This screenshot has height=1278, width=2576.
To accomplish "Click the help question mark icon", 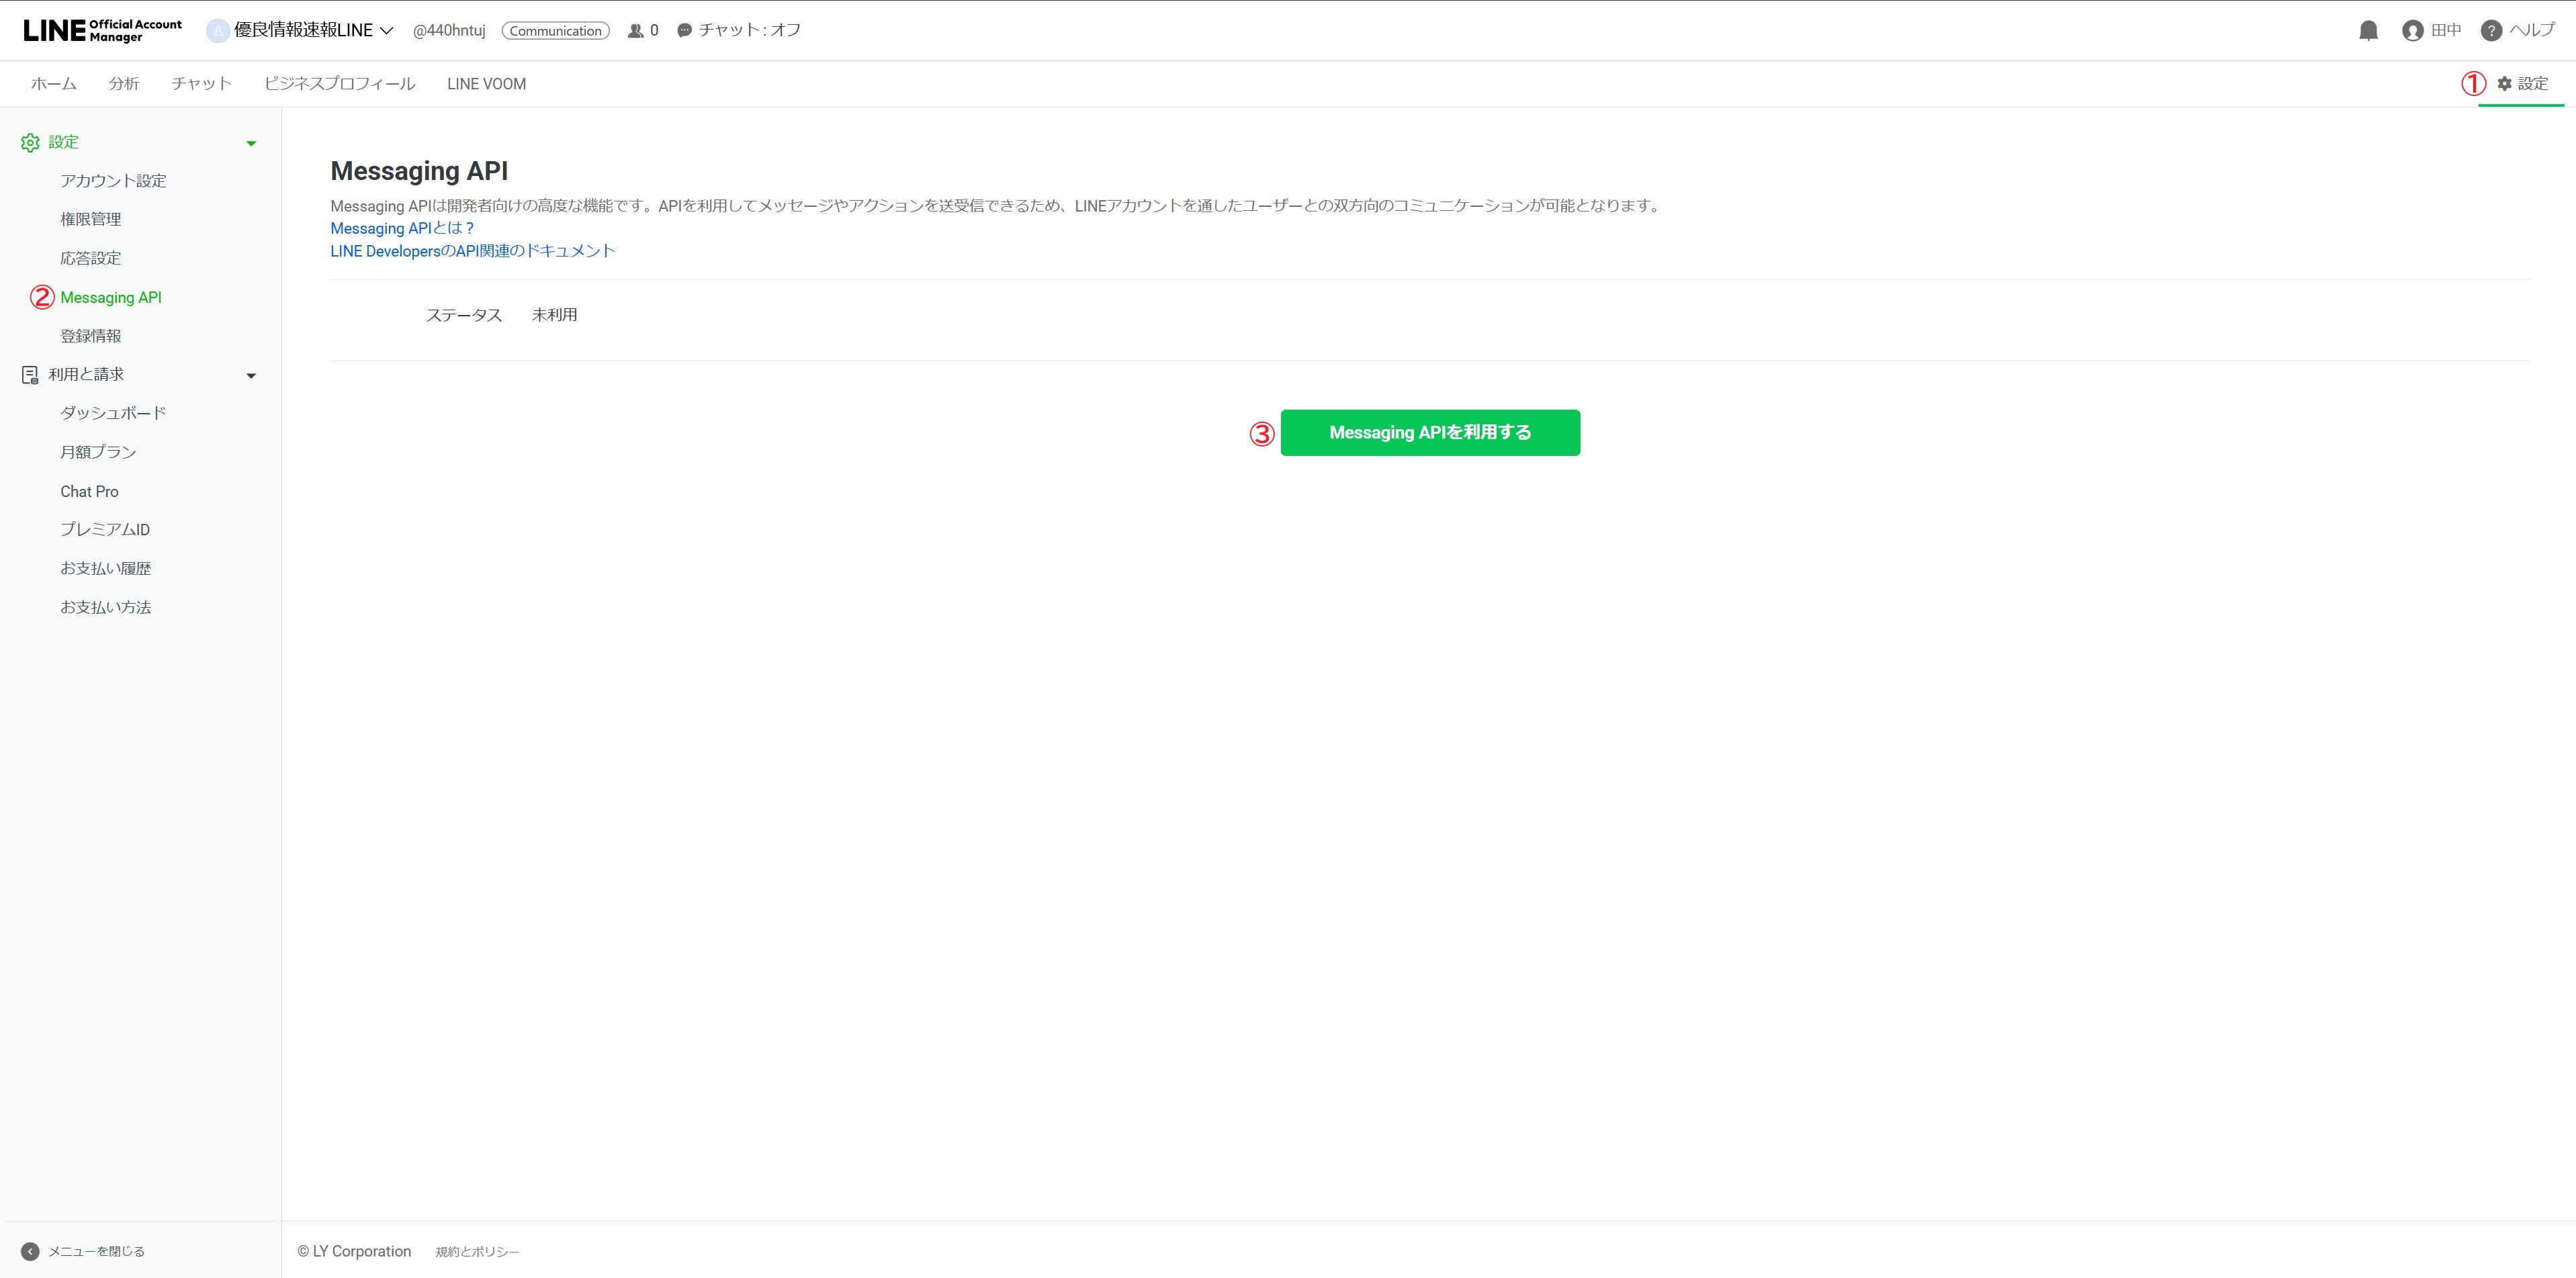I will point(2491,31).
